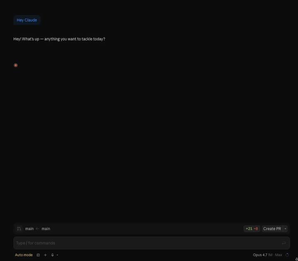Screen dimensions: 298x261
Task: Click the square panel icon beside Auto mode
Action: 38,255
